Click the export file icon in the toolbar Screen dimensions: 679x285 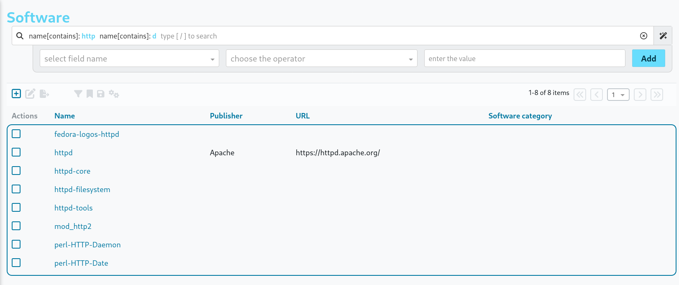(44, 94)
